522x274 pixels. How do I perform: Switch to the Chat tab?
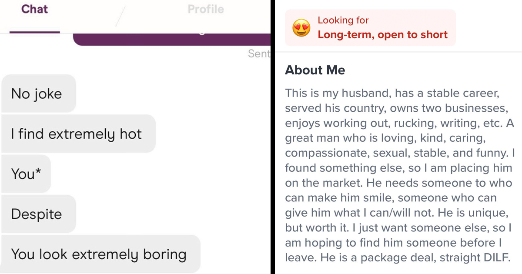click(x=34, y=9)
